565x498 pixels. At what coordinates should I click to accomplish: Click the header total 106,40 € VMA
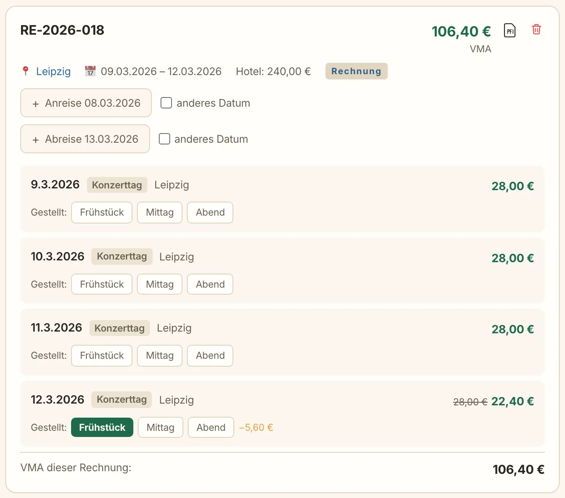pos(461,31)
